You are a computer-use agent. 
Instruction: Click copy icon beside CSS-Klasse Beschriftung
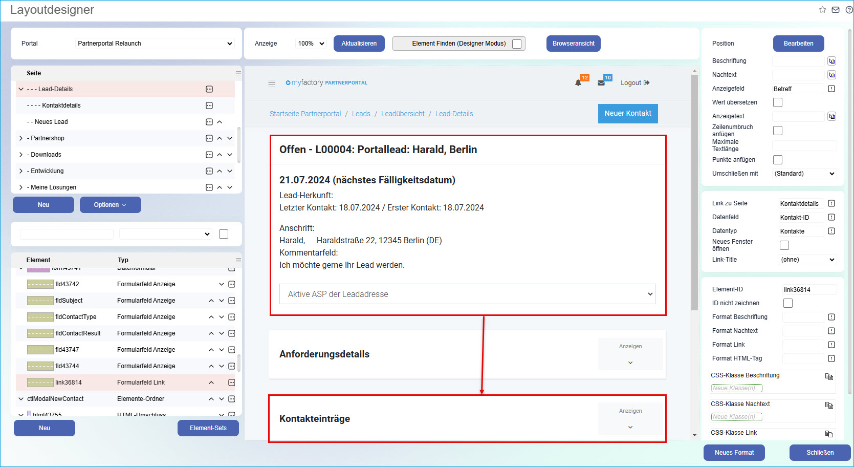(x=828, y=376)
